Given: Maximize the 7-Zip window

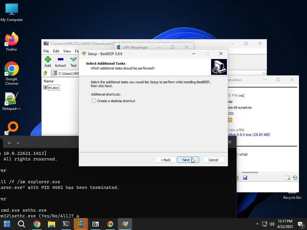Looking at the screenshot, I should click(246, 43).
